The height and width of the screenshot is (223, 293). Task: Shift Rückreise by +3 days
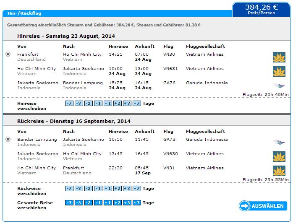coord(127,189)
